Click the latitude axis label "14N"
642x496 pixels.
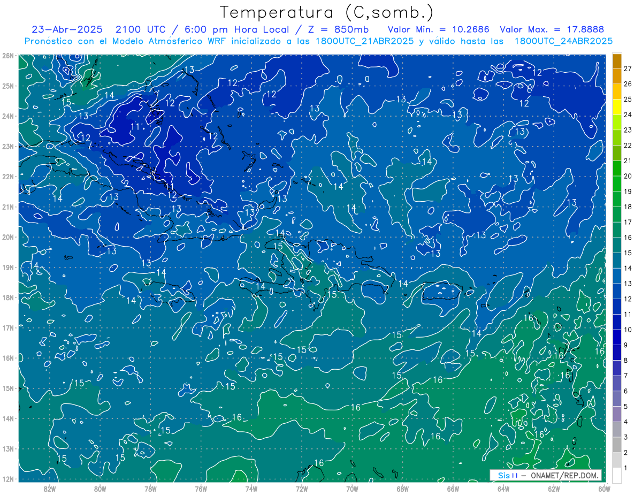coord(8,418)
